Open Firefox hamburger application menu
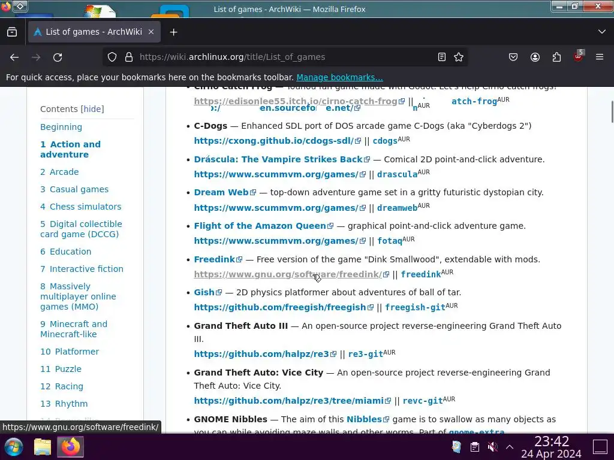 click(x=600, y=57)
